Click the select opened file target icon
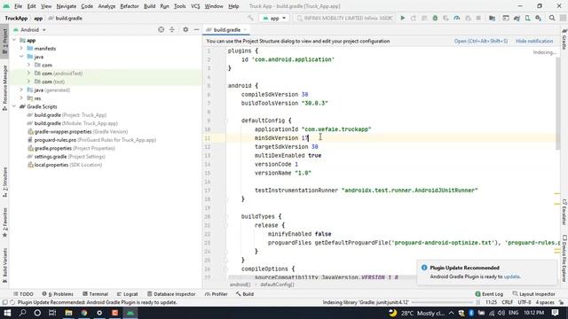Screen dimensions: 568x319 (162, 29)
